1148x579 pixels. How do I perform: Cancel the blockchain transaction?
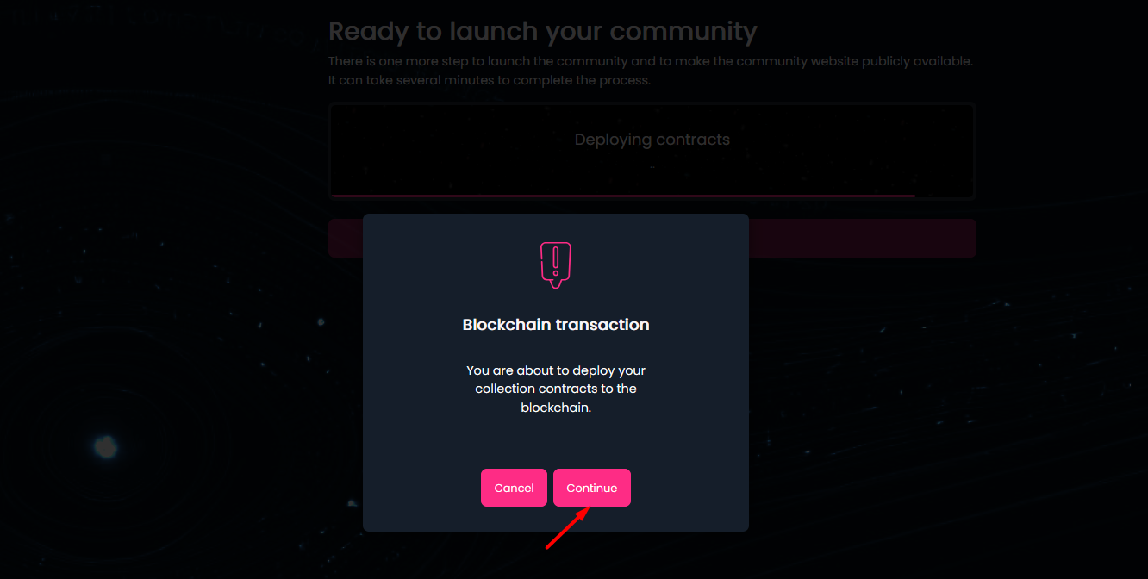coord(514,488)
